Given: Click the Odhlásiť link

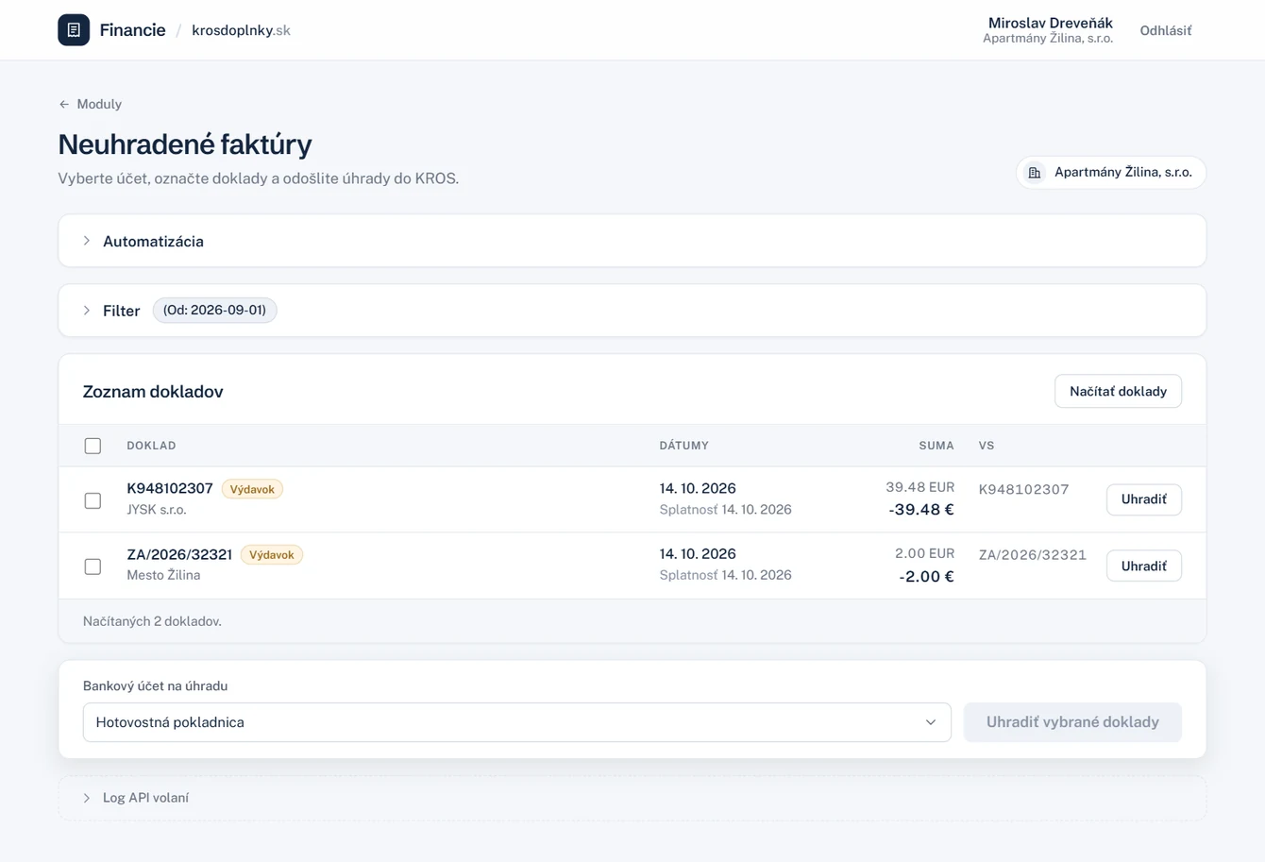Looking at the screenshot, I should pos(1165,30).
